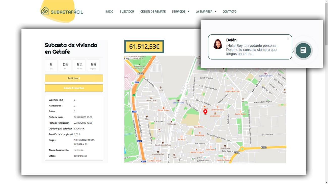
Task: Click the Hostal Colón lodging marker
Action: (x=151, y=98)
